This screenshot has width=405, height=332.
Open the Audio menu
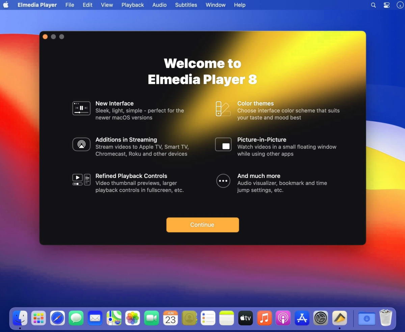tap(159, 5)
